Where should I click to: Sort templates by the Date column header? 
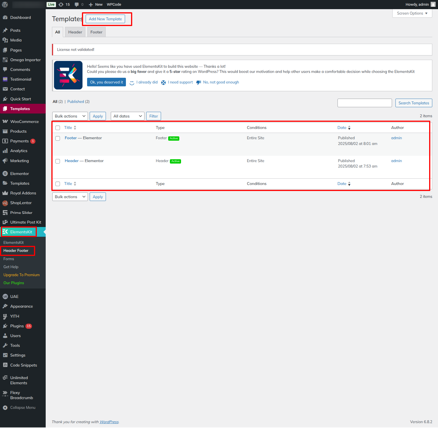click(342, 128)
